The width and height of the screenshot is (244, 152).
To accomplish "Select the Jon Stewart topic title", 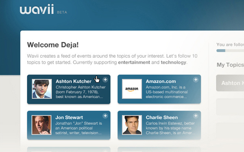I will pyautogui.click(x=69, y=118).
